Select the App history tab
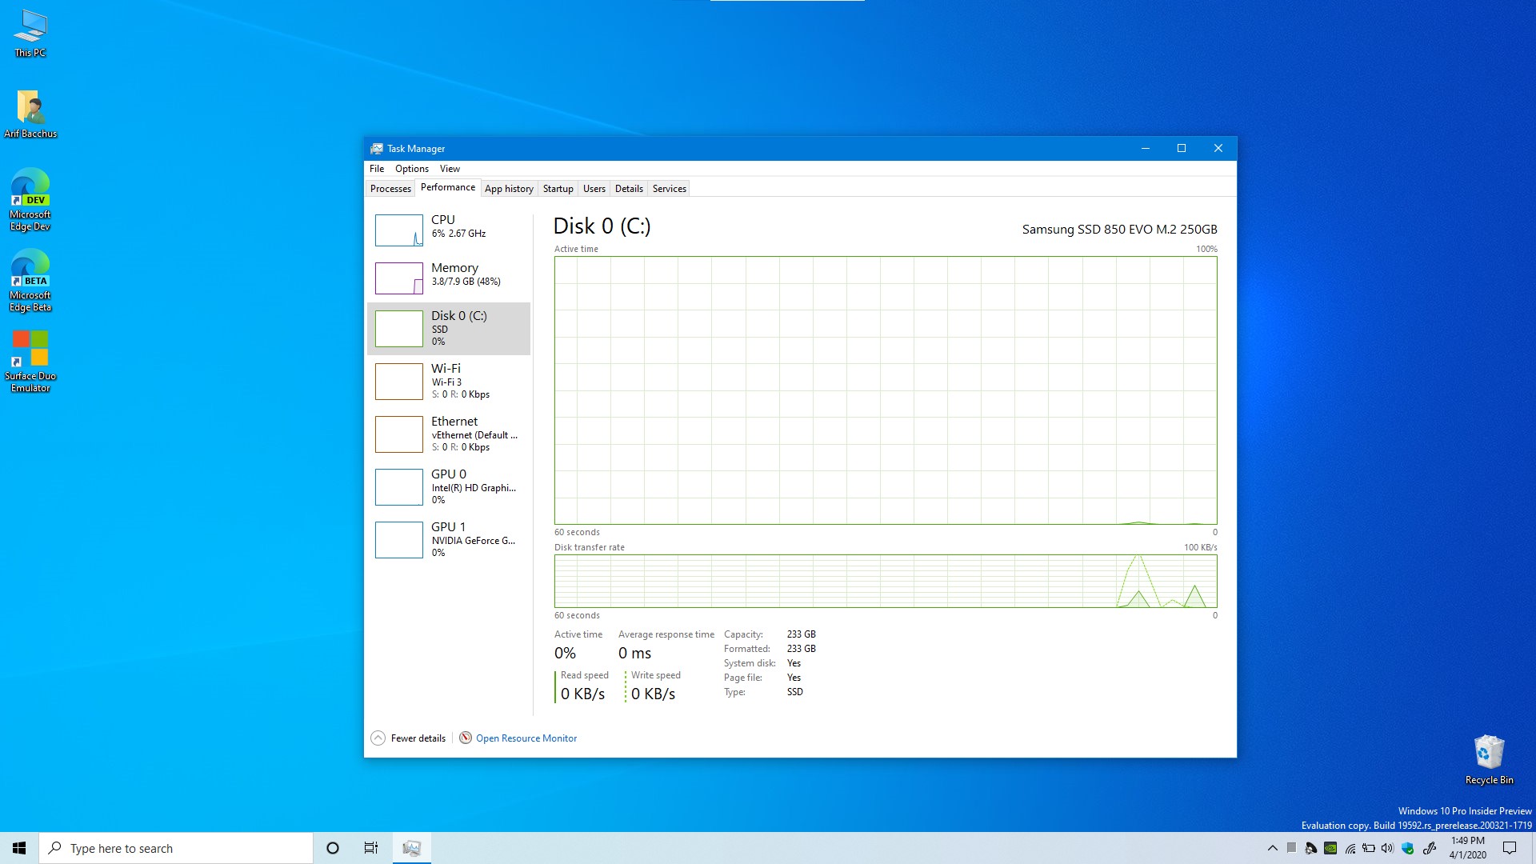 click(x=507, y=188)
